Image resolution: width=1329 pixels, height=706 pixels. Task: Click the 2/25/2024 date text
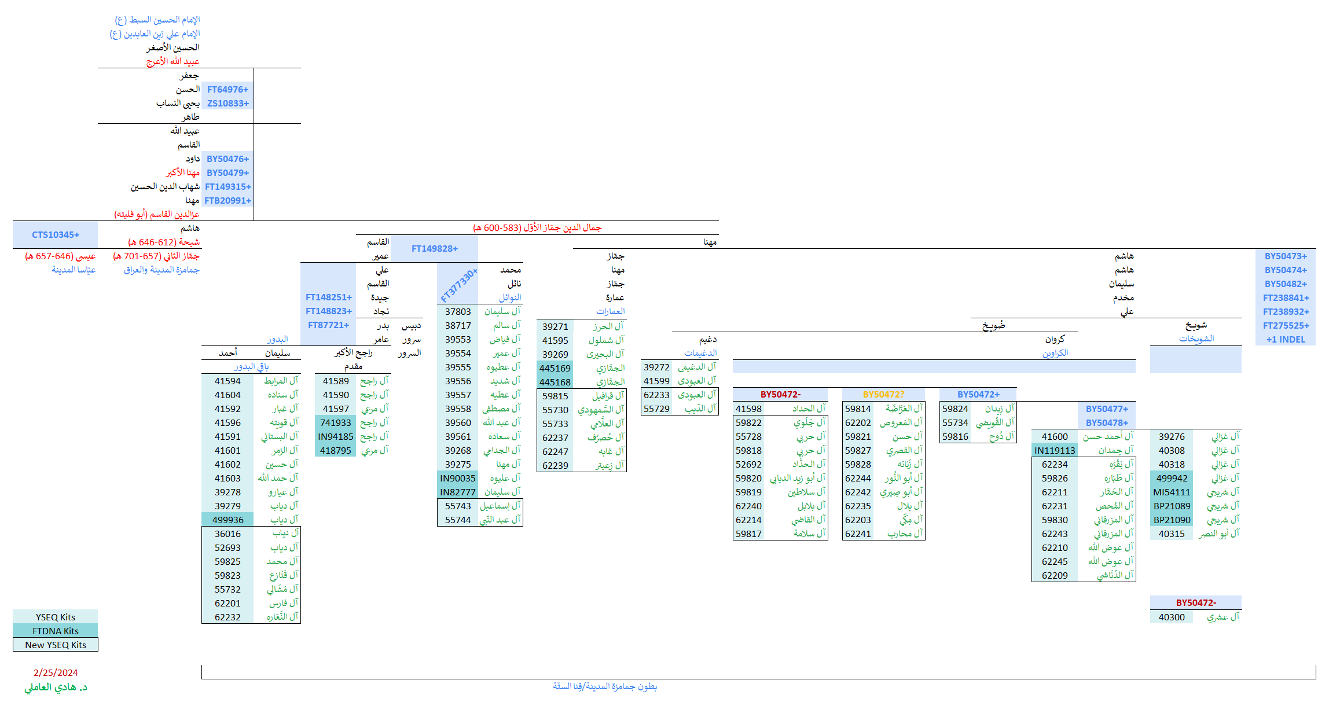[56, 673]
